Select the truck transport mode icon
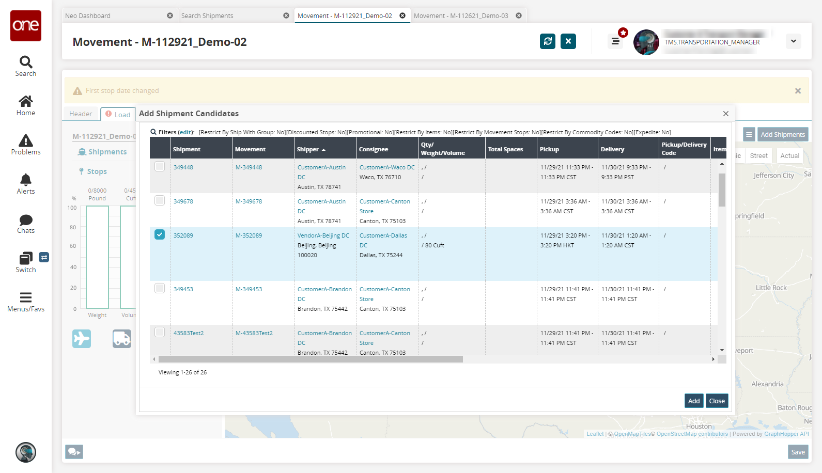Viewport: 822px width, 473px height. (122, 339)
